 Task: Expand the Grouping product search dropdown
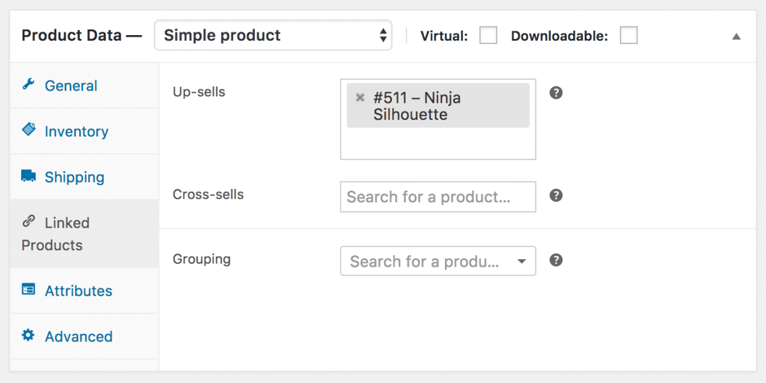(x=522, y=261)
